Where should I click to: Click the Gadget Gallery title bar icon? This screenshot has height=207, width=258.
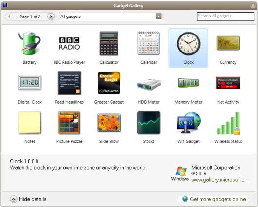click(4, 5)
